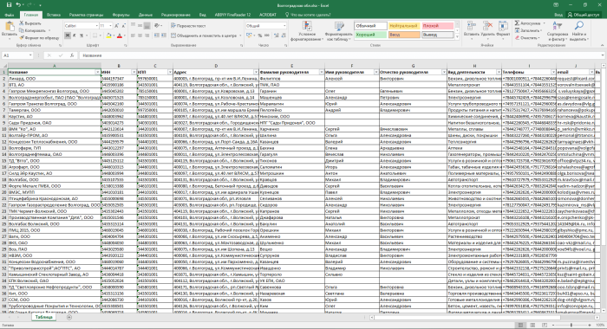Click the Insert Function fx icon
Screen dimensions: 607x329
[72, 55]
